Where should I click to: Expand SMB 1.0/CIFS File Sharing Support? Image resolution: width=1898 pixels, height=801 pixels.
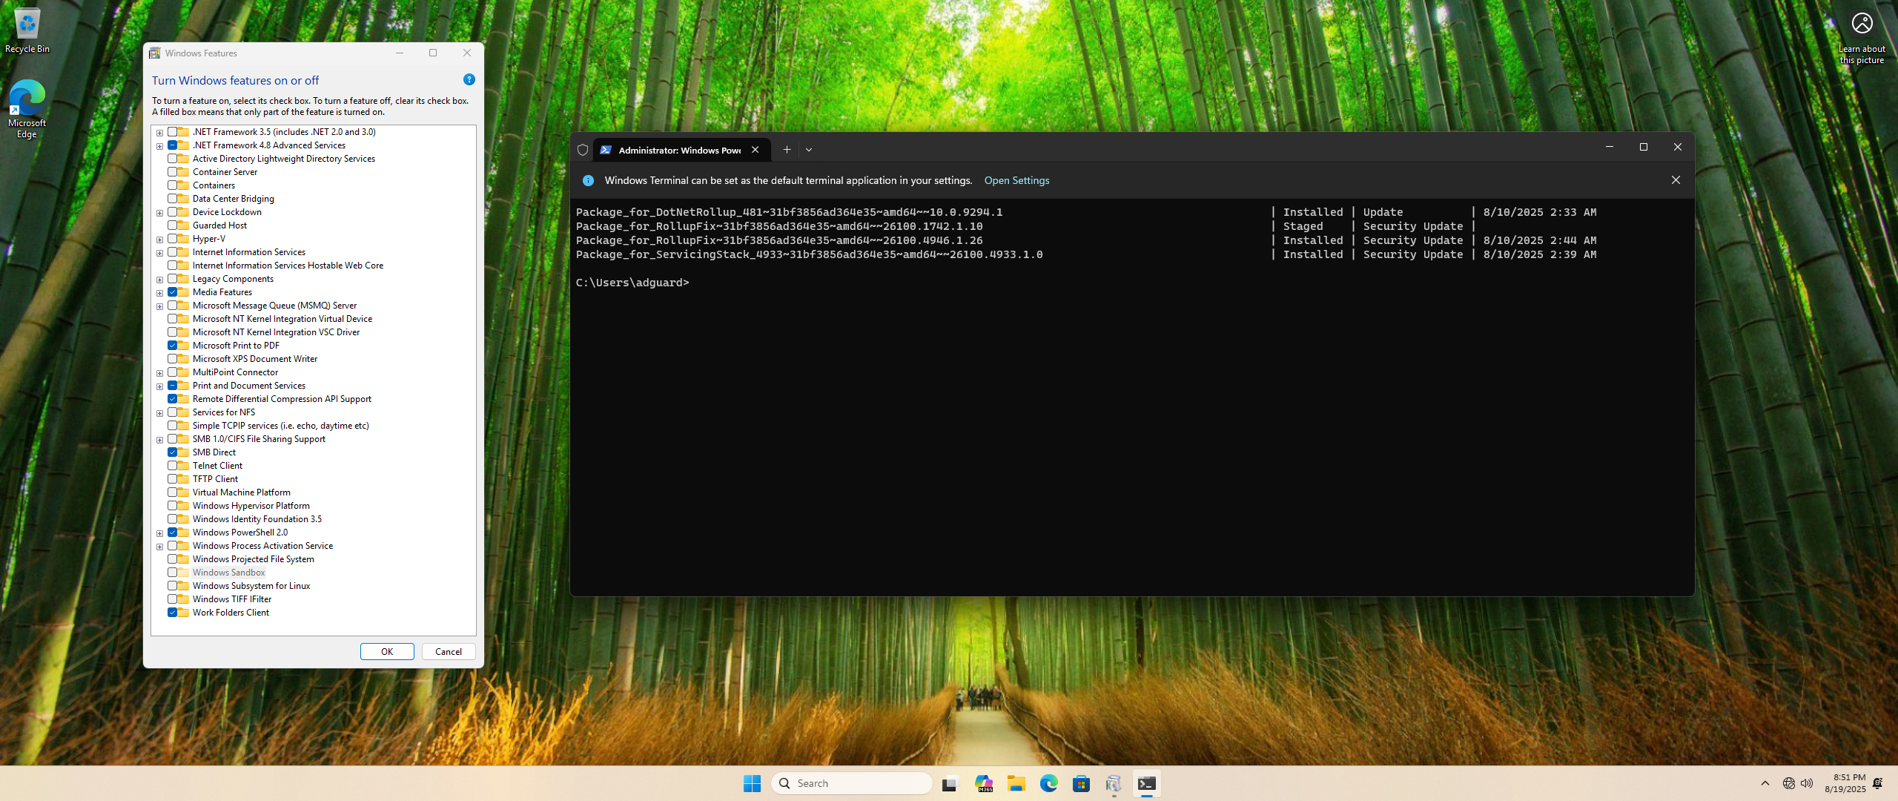click(159, 440)
